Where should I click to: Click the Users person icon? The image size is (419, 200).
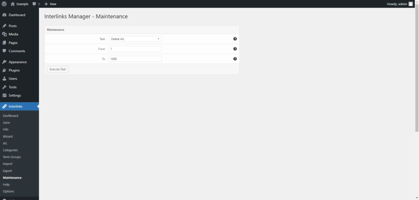click(4, 78)
